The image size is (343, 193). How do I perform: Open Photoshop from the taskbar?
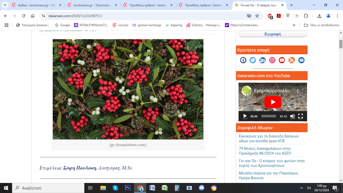pos(128,188)
